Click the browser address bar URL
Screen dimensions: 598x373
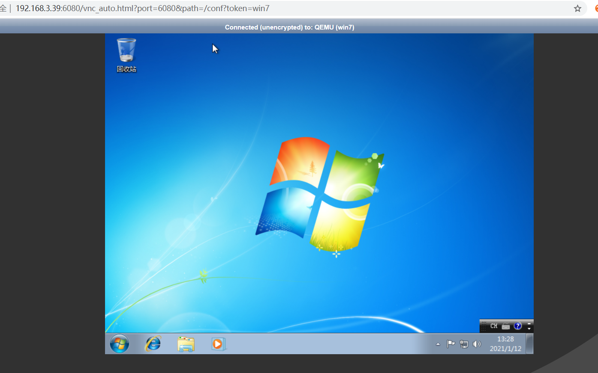pyautogui.click(x=142, y=8)
